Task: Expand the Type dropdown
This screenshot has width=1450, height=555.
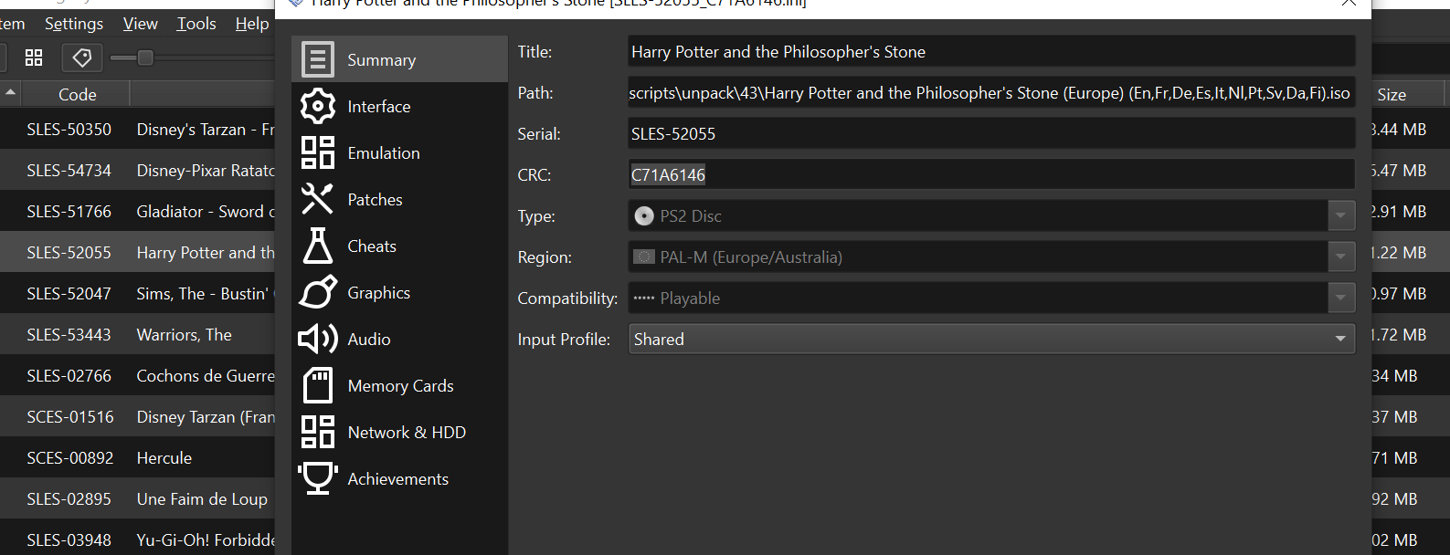Action: tap(1340, 216)
